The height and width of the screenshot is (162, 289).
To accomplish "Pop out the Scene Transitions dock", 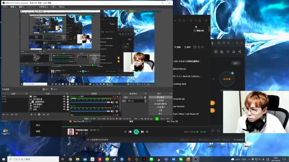I will [x=145, y=94].
